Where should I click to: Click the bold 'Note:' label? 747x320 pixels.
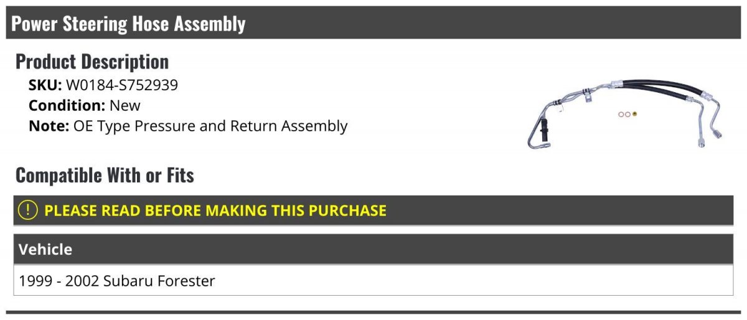click(x=49, y=126)
